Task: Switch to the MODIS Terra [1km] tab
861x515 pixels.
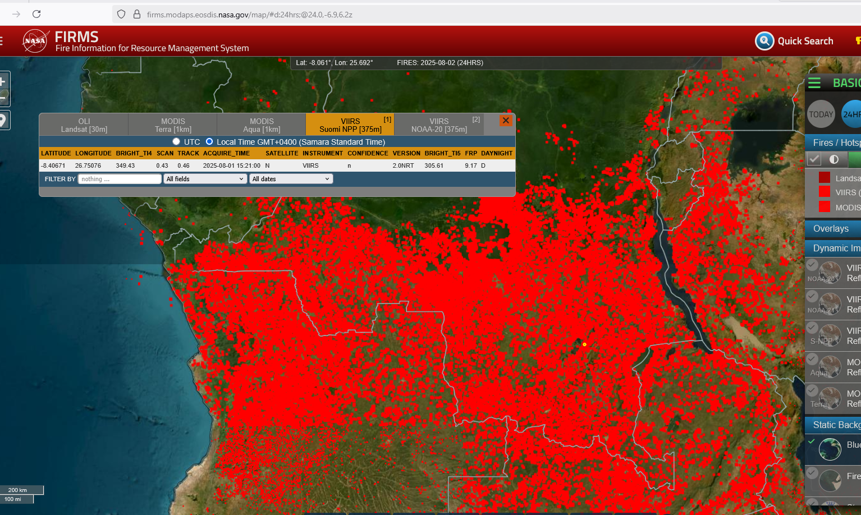Action: [173, 125]
